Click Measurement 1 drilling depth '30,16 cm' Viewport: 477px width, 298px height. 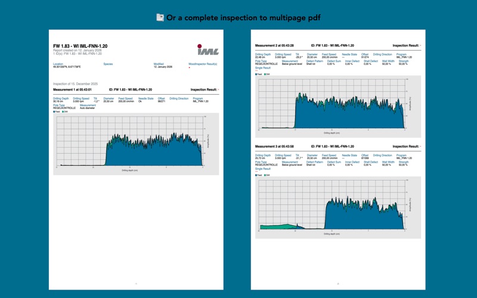pos(58,101)
